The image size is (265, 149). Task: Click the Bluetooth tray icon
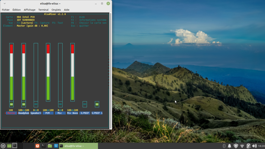click(x=224, y=146)
